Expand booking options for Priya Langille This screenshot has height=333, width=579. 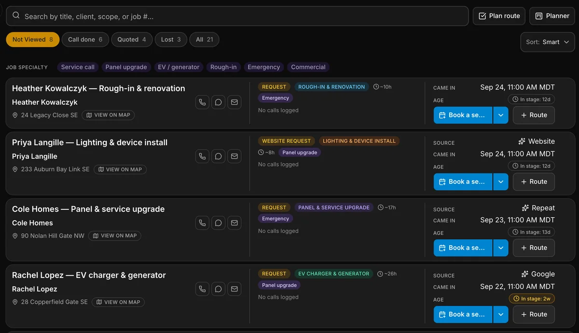point(500,182)
